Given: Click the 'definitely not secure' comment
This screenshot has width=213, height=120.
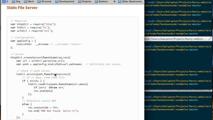Looking at the screenshot, I should coord(103,64).
